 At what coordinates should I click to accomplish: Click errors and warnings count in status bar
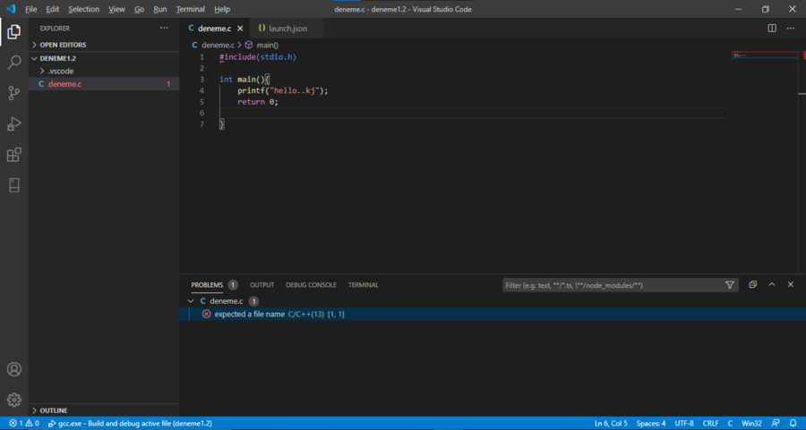pyautogui.click(x=24, y=424)
